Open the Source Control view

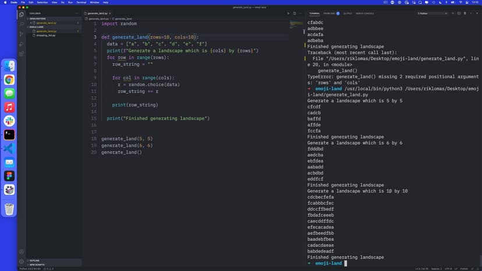click(22, 34)
